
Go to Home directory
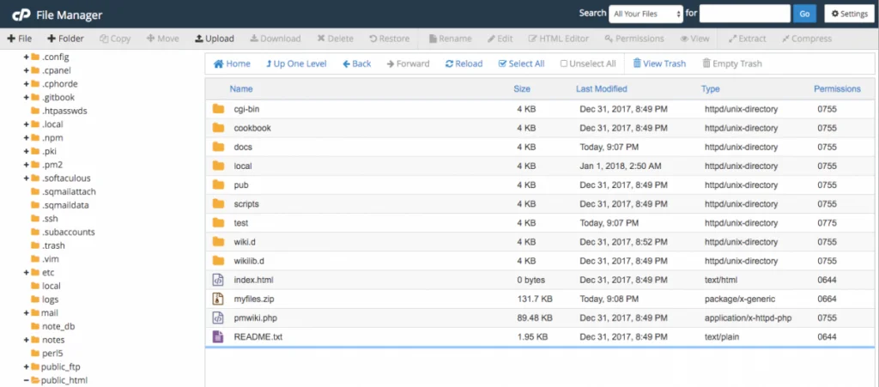point(232,63)
